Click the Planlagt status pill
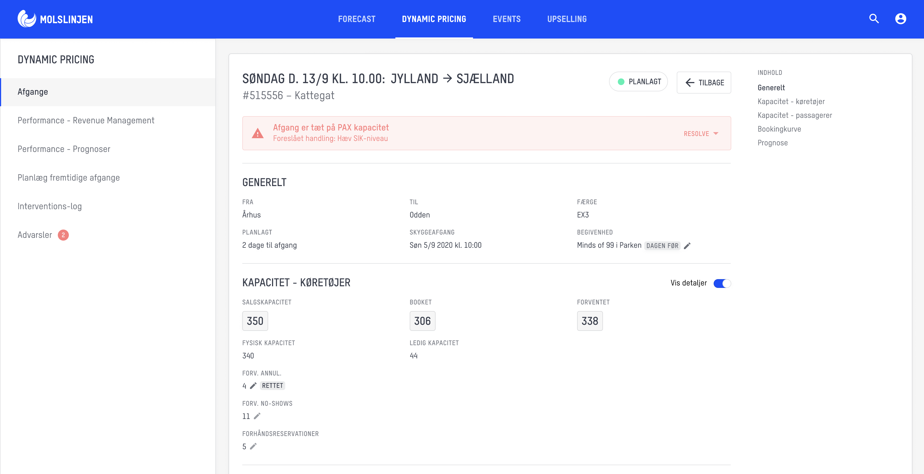Image resolution: width=924 pixels, height=474 pixels. pos(638,82)
